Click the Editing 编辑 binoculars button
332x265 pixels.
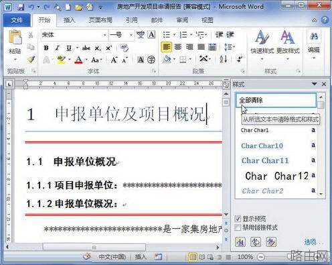(x=314, y=44)
